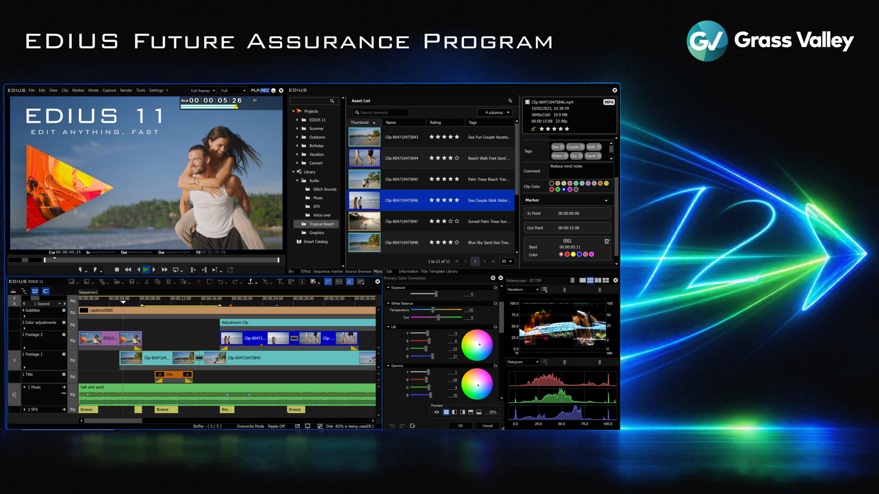879x494 pixels.
Task: Open the Histogram scope type dropdown
Action: click(523, 362)
